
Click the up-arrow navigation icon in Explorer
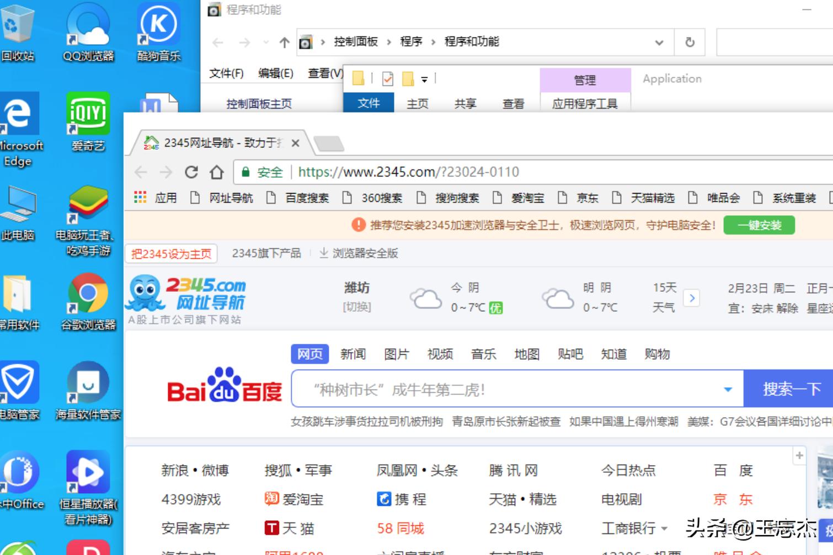pos(284,42)
